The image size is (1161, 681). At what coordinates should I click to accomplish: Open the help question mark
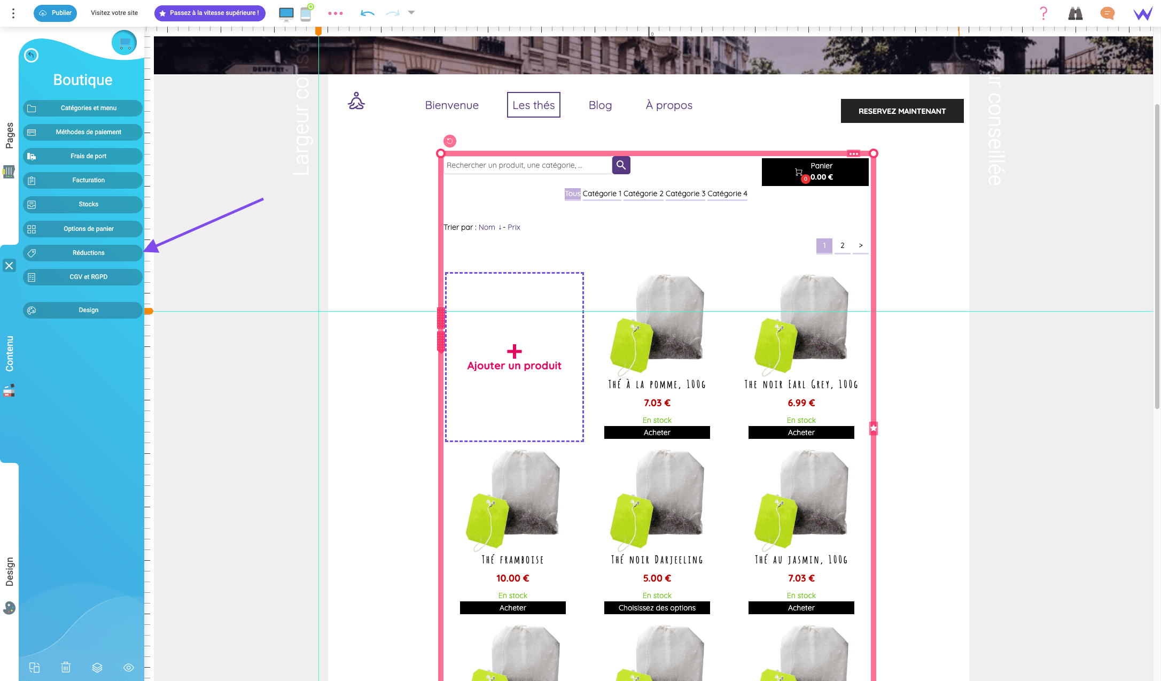(x=1043, y=13)
